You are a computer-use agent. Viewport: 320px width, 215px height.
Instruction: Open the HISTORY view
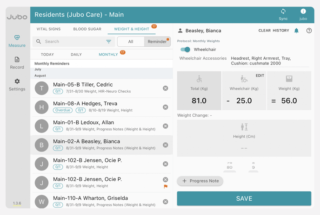[x=281, y=31]
